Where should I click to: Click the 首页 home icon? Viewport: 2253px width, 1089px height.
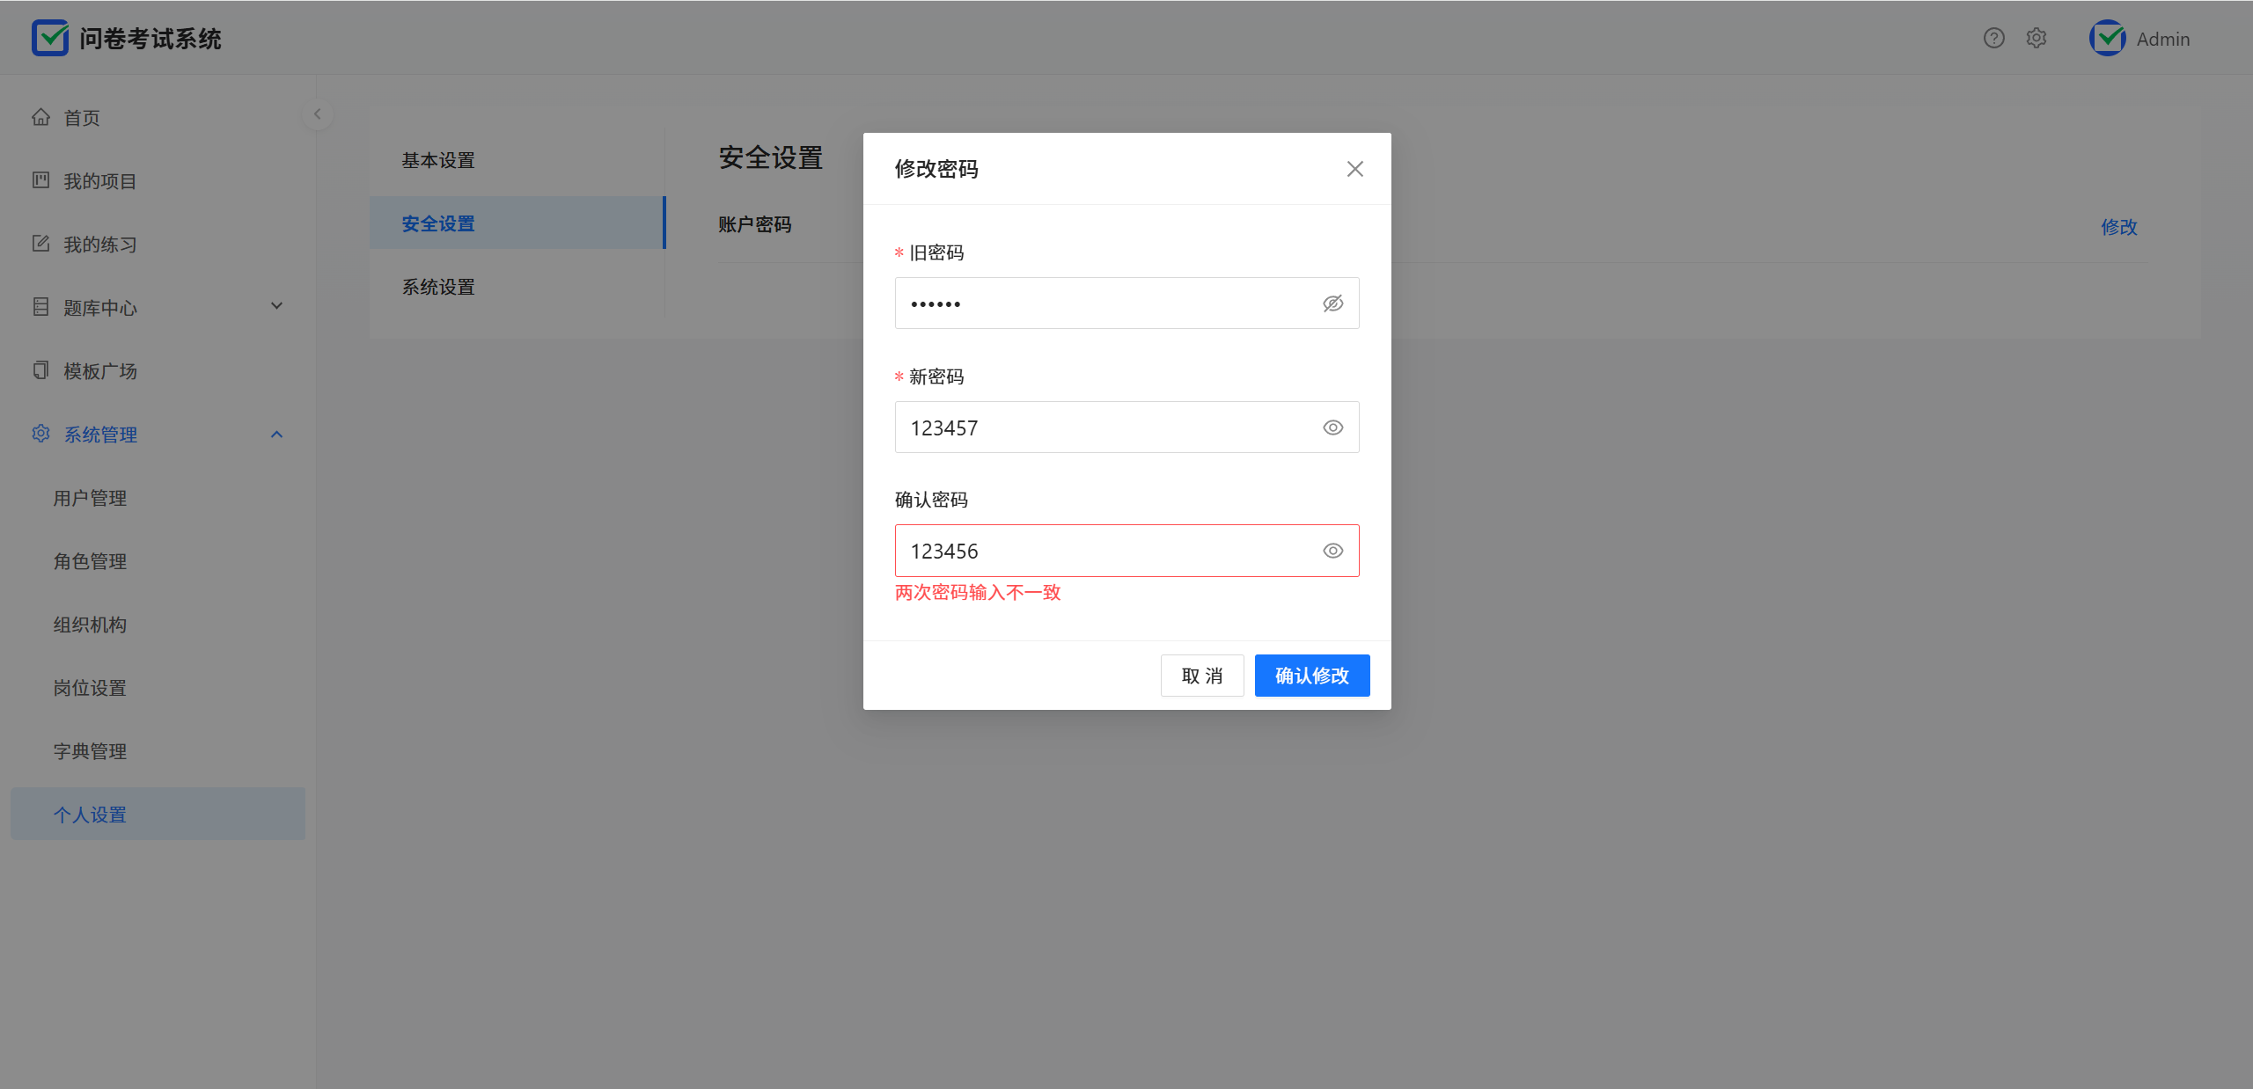40,117
